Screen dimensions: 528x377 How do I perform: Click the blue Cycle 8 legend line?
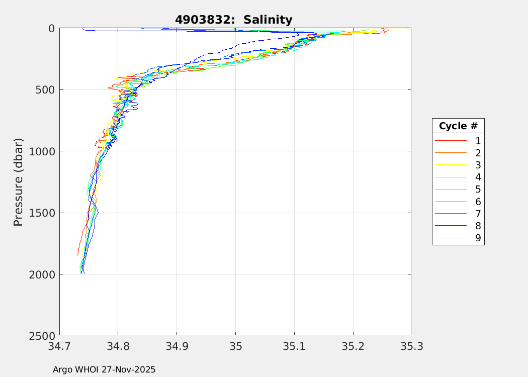451,226
